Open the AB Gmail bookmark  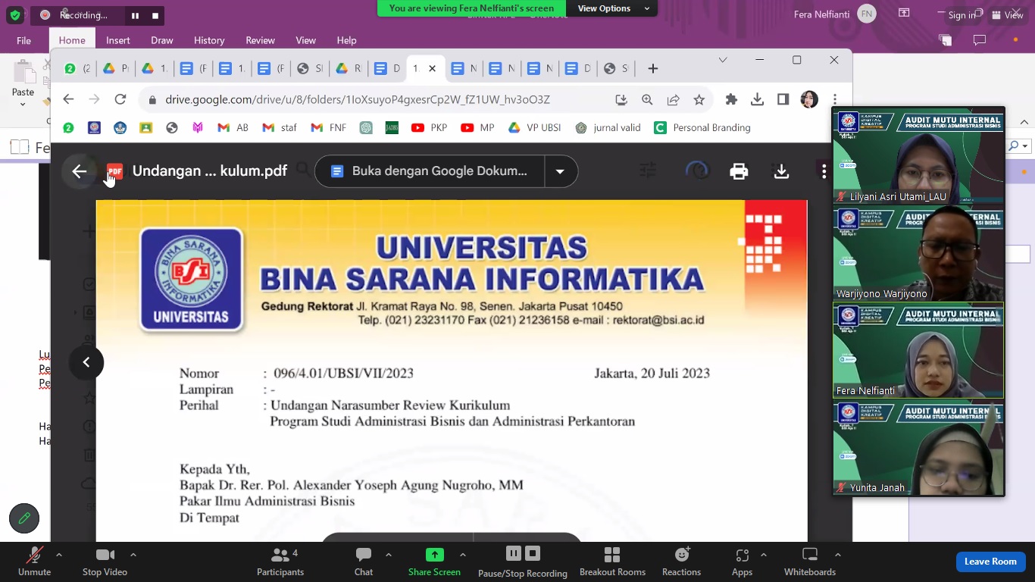(x=233, y=127)
